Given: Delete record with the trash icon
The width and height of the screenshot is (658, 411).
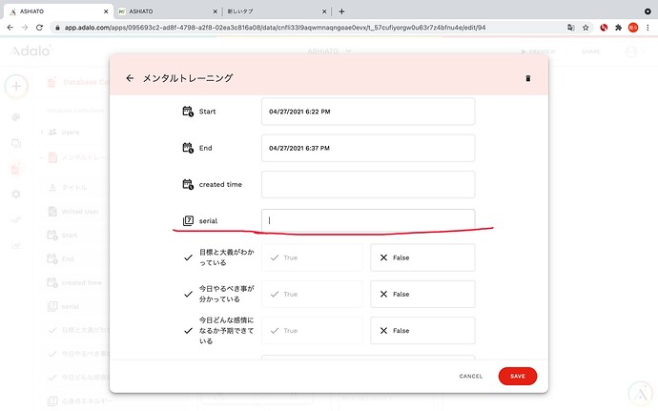Looking at the screenshot, I should (x=528, y=78).
